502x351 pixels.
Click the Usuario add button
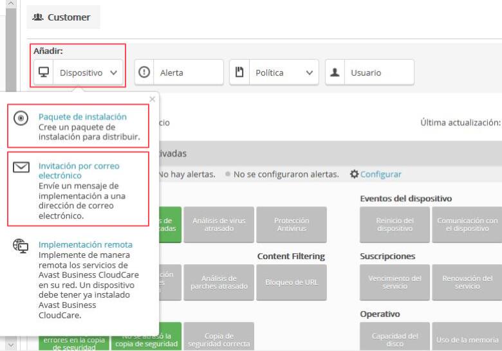(x=369, y=73)
